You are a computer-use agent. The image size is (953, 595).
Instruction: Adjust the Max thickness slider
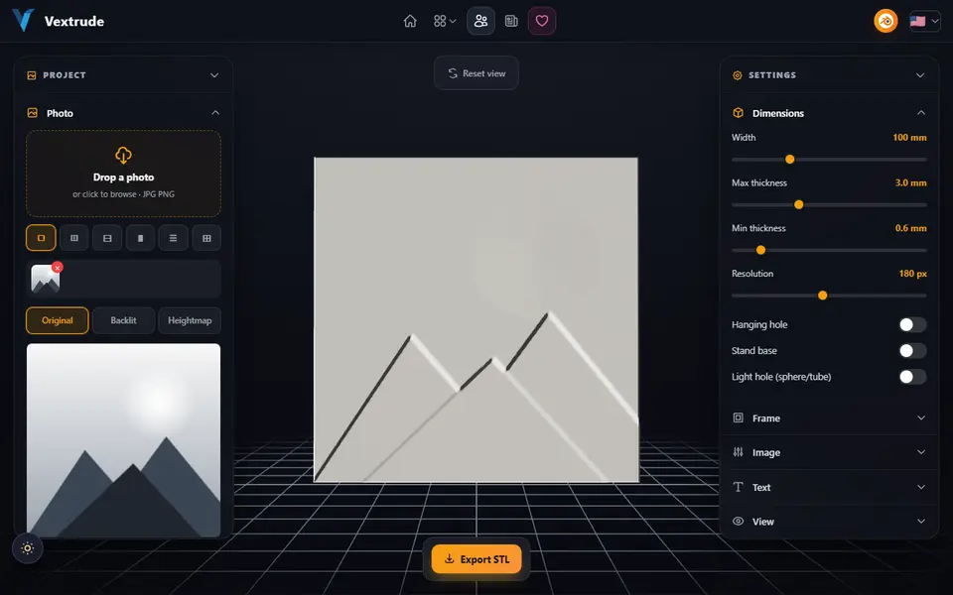829,204
